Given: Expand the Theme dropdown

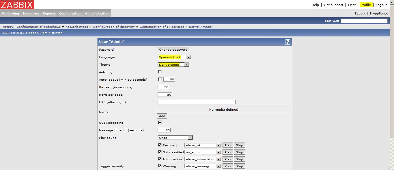Looking at the screenshot, I should click(x=173, y=65).
